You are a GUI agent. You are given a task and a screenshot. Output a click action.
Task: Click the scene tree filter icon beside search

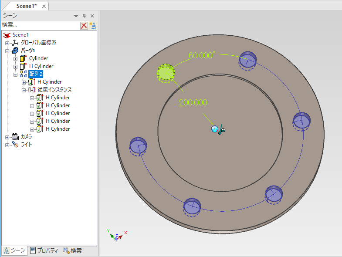(92, 25)
